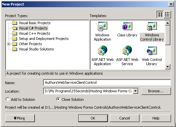The height and width of the screenshot is (127, 176).
Task: Click the templates scrollbar thumb
Action: (167, 35)
